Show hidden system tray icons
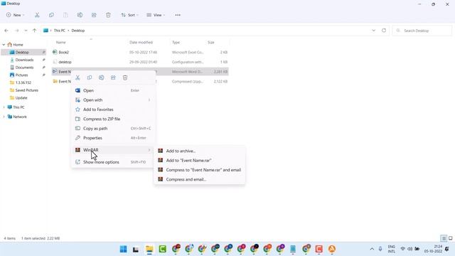The width and height of the screenshot is (455, 256). [372, 249]
